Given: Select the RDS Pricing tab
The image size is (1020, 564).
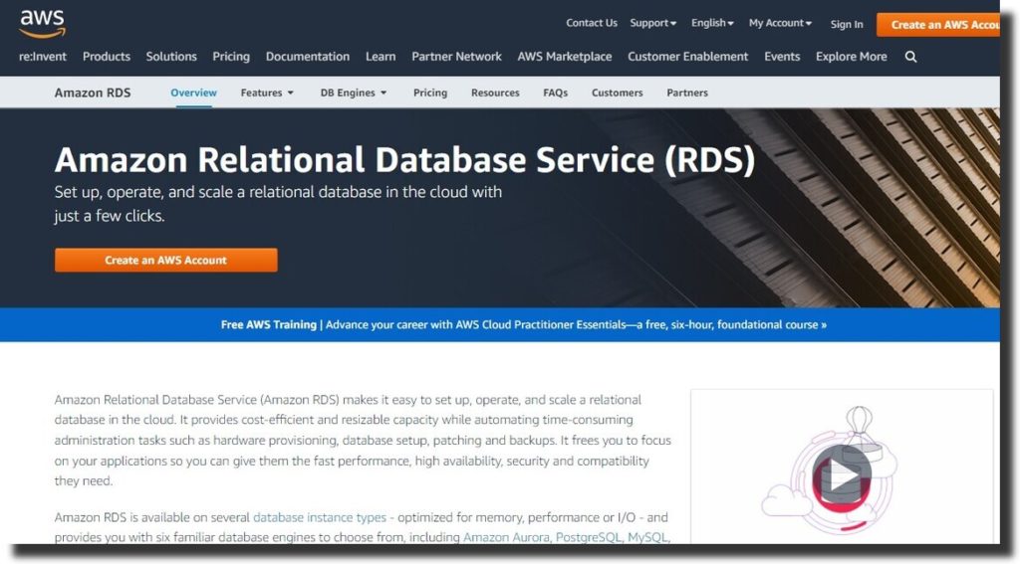Looking at the screenshot, I should (x=430, y=93).
